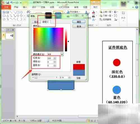Click the rotate objects icon
Screen dimensions: 140x124
[x=116, y=19]
